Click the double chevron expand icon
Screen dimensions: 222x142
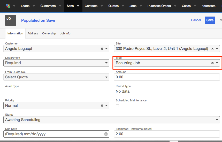coord(221,20)
